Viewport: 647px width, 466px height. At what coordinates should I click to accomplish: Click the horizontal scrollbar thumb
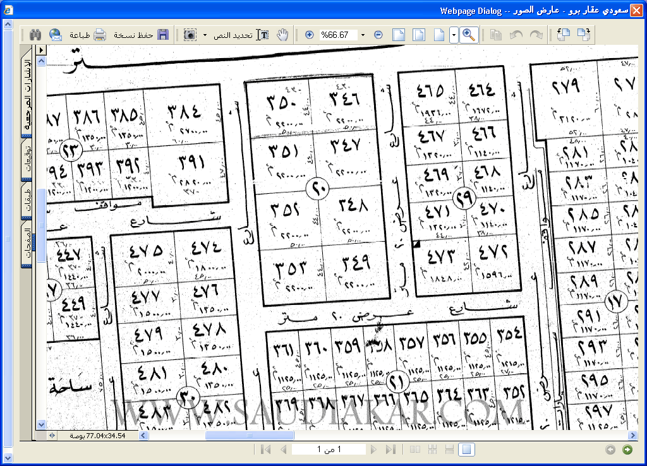(x=250, y=436)
